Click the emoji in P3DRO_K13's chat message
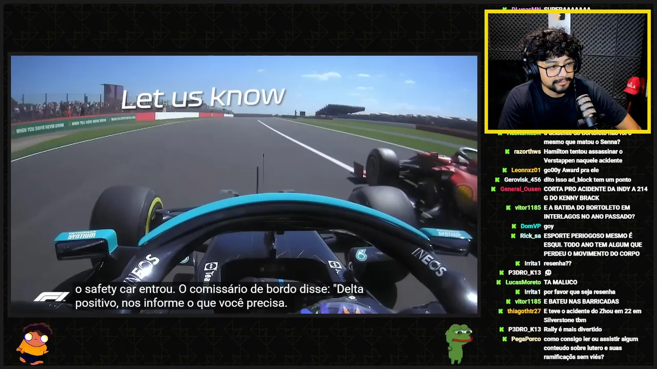The image size is (657, 369). 548,273
